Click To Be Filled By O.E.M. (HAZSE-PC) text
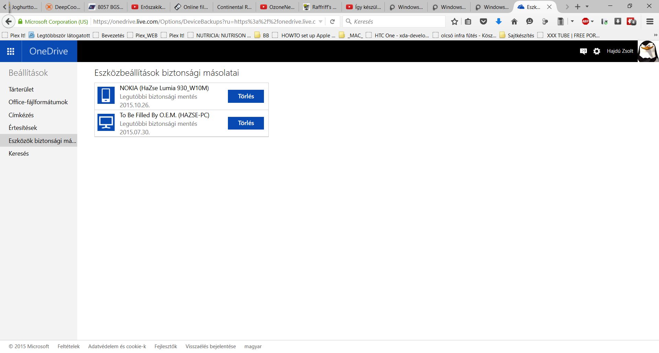 [x=164, y=115]
